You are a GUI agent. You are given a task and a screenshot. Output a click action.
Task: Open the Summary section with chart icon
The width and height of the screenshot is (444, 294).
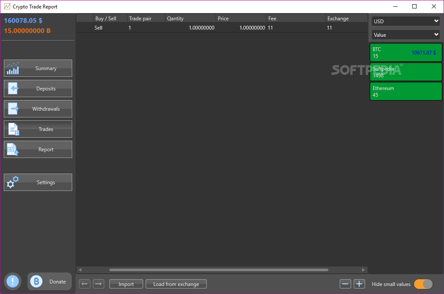click(38, 68)
